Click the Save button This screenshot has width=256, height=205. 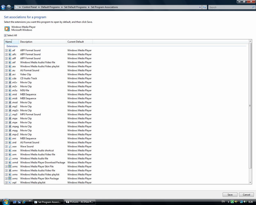coord(230,194)
